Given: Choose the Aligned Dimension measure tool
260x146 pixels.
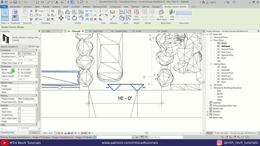Looking at the screenshot, I should click(112, 12).
